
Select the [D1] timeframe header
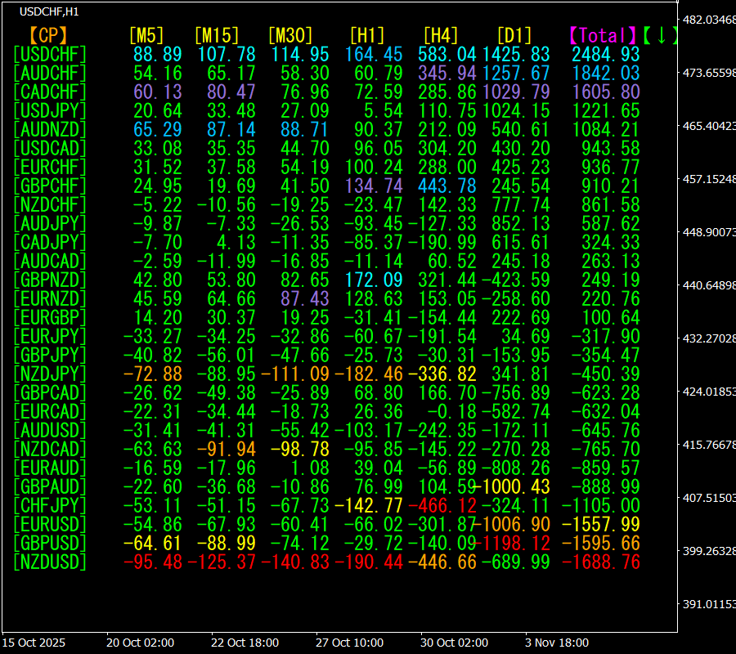pyautogui.click(x=514, y=35)
